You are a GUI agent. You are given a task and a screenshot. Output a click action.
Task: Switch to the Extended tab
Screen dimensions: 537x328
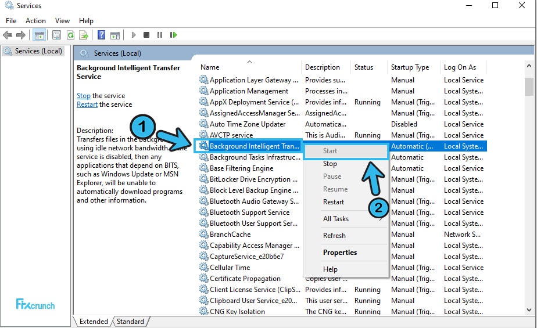[x=94, y=322]
